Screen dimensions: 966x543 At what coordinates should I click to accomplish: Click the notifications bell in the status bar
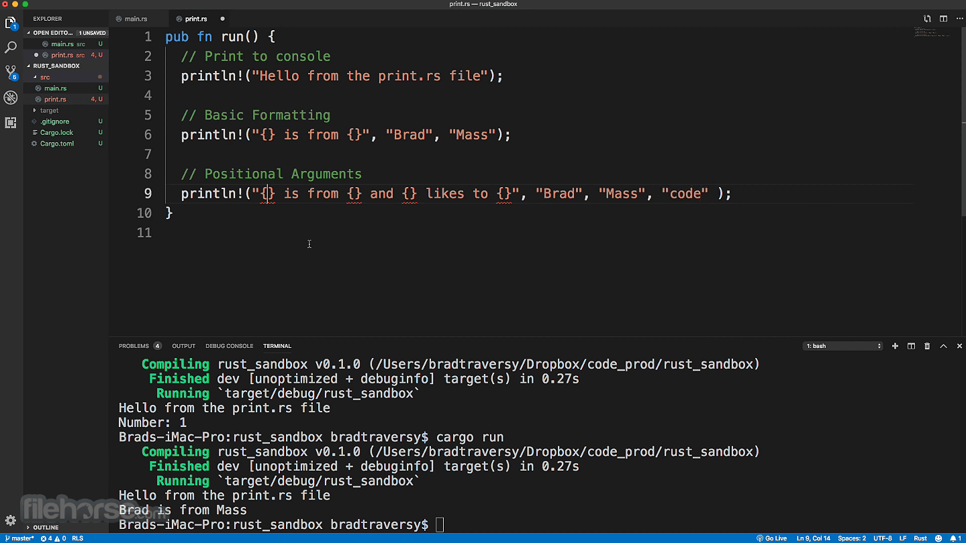pos(955,538)
